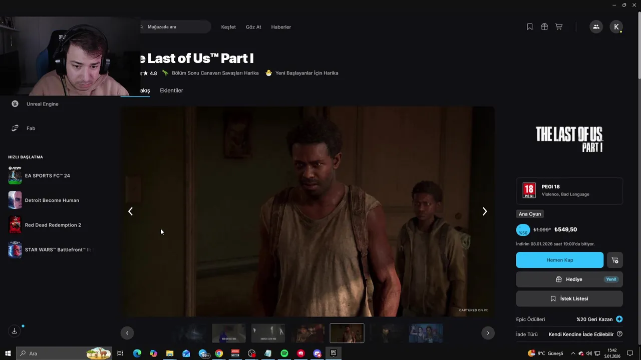Open Spotify from taskbar
This screenshot has height=360, width=641.
pos(284,353)
